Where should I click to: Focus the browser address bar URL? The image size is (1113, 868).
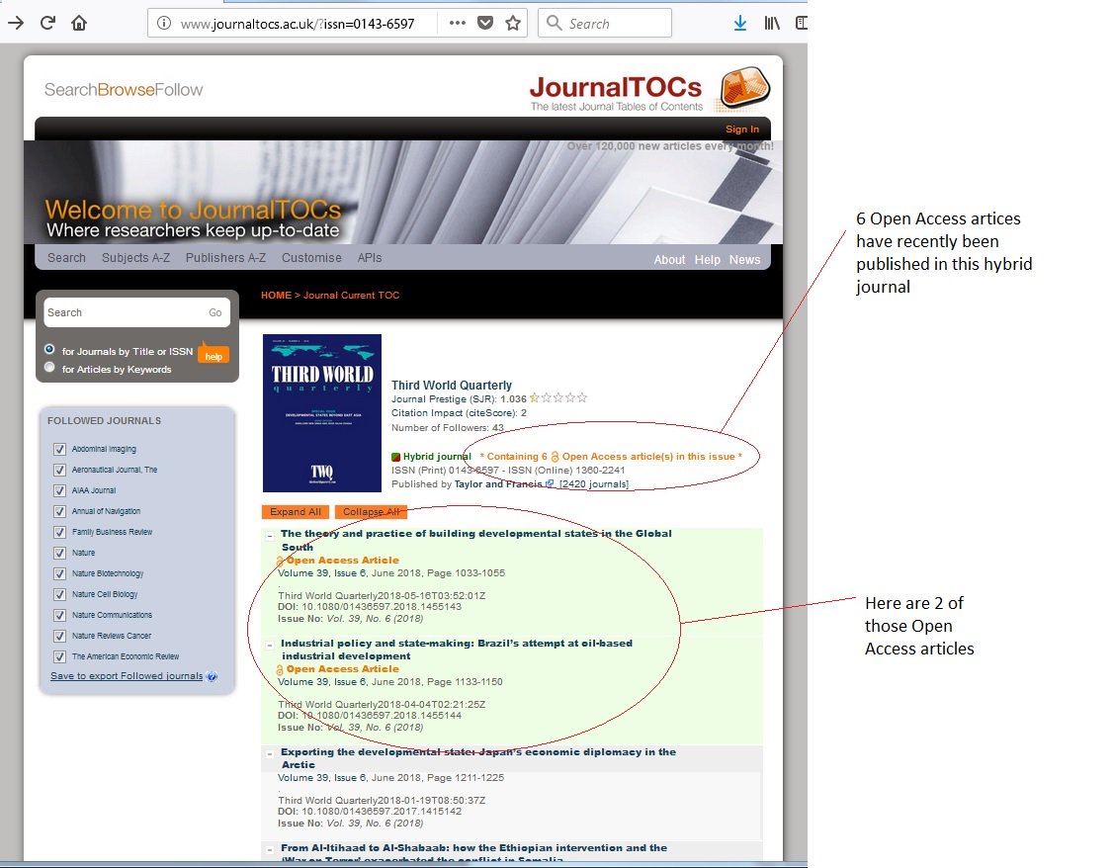click(299, 24)
